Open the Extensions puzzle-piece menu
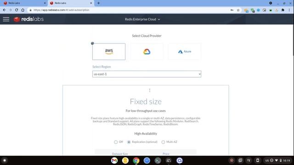Image resolution: width=294 pixels, height=165 pixels. coord(283,10)
